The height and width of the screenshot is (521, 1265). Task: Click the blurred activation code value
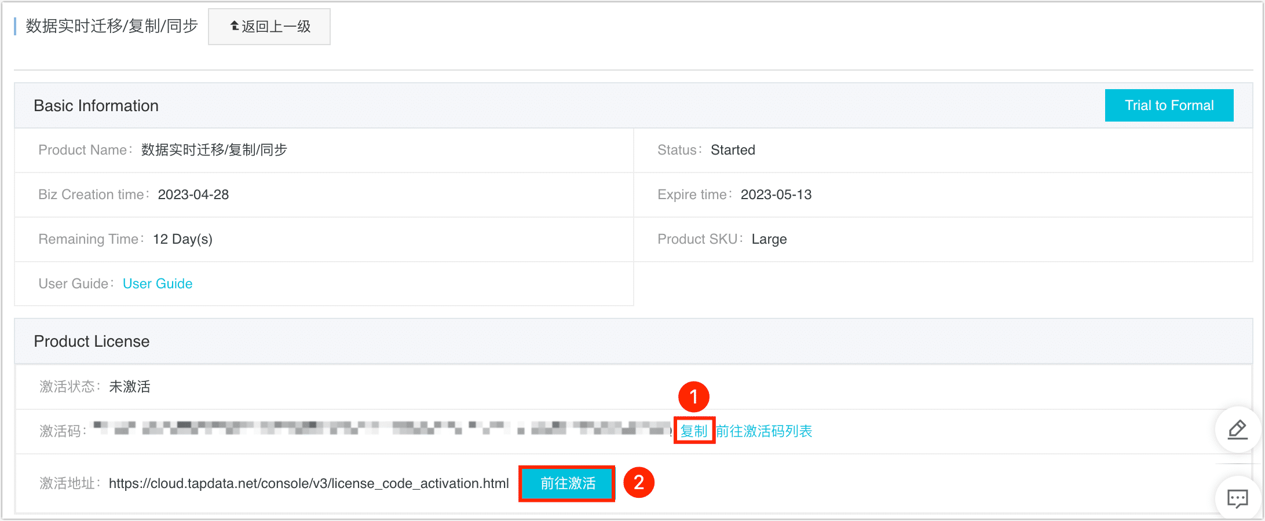point(382,429)
